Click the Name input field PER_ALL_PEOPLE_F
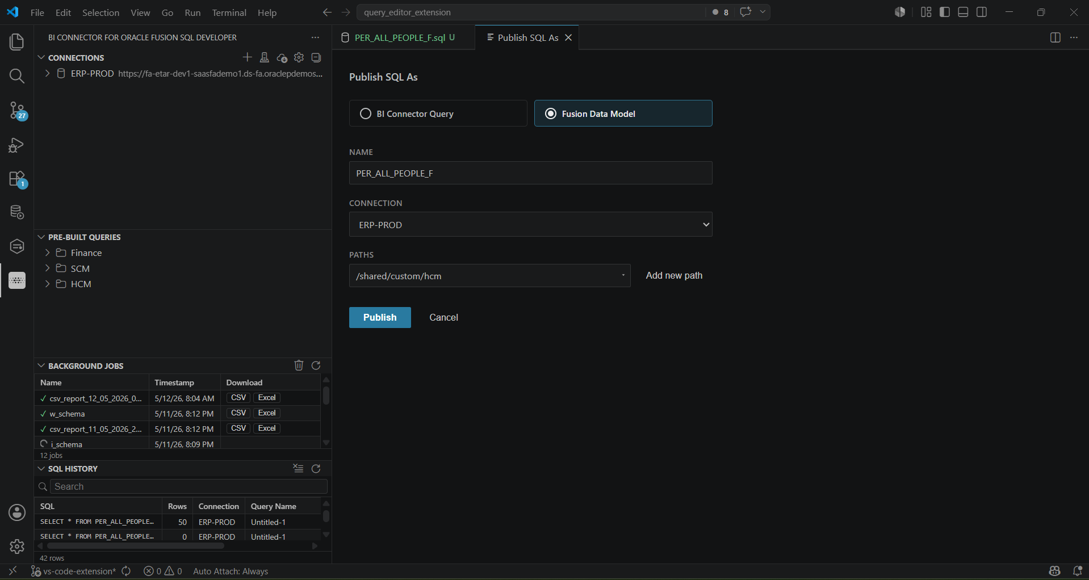 pos(530,173)
